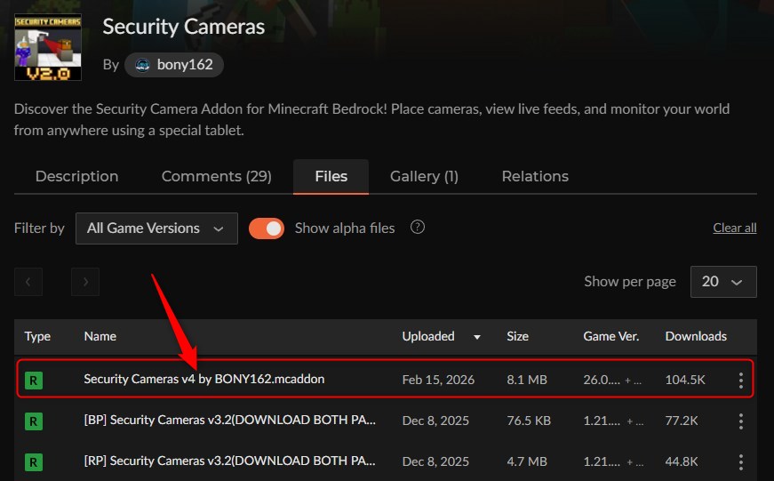The height and width of the screenshot is (481, 774).
Task: Click release R badge for v4 mcaddon file
Action: tap(34, 381)
